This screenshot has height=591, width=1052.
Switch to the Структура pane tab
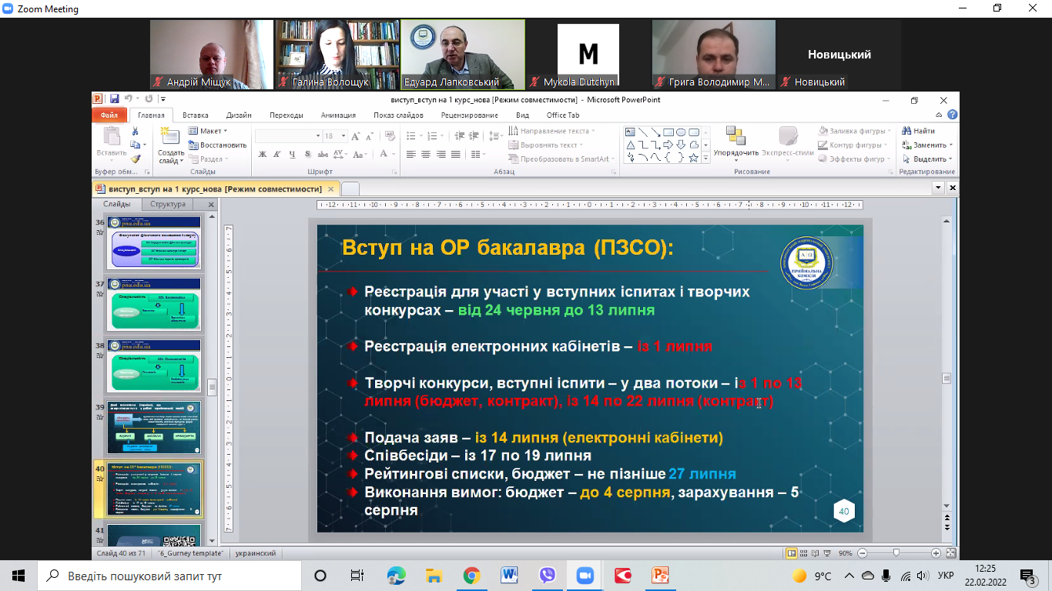coord(168,205)
